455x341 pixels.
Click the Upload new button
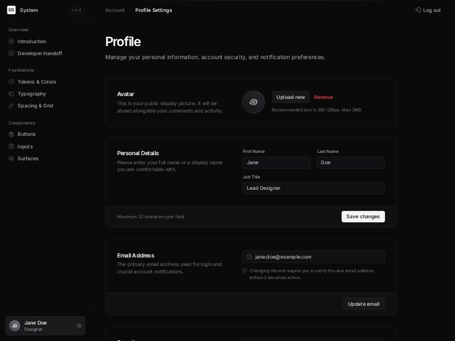coord(291,97)
